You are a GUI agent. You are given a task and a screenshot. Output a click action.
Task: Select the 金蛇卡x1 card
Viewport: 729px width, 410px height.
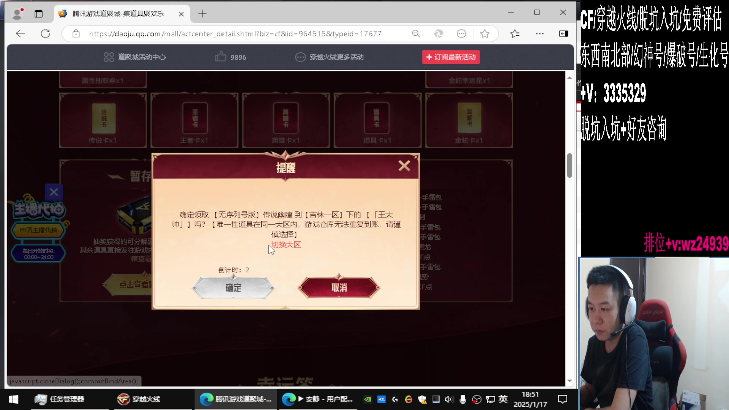(469, 120)
